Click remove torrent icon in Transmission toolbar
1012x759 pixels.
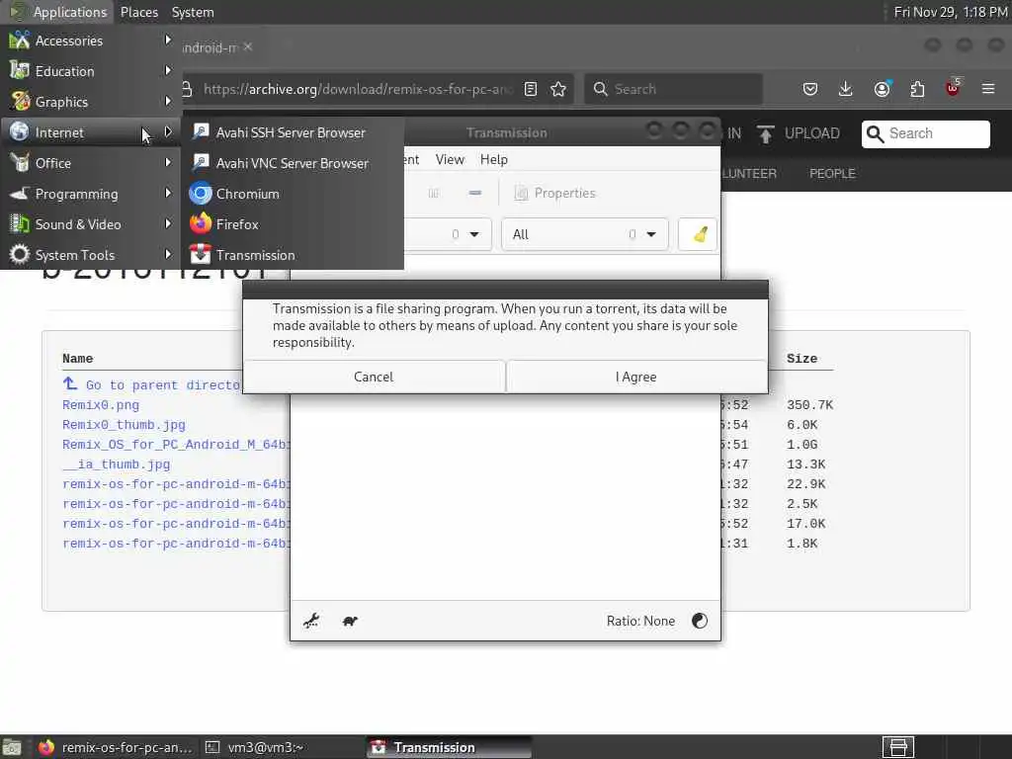(x=475, y=193)
